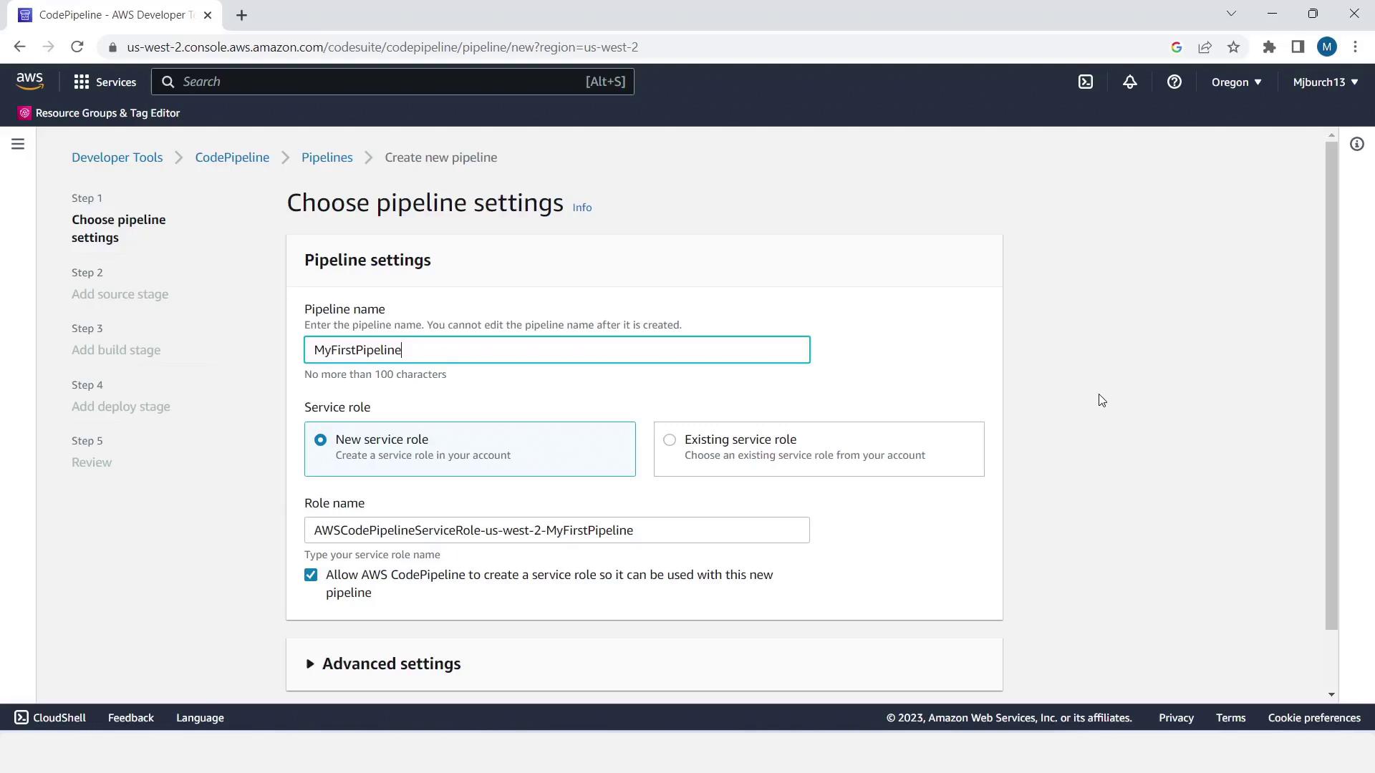Image resolution: width=1375 pixels, height=773 pixels.
Task: Open CloudShell from top navigation icon
Action: click(1086, 82)
